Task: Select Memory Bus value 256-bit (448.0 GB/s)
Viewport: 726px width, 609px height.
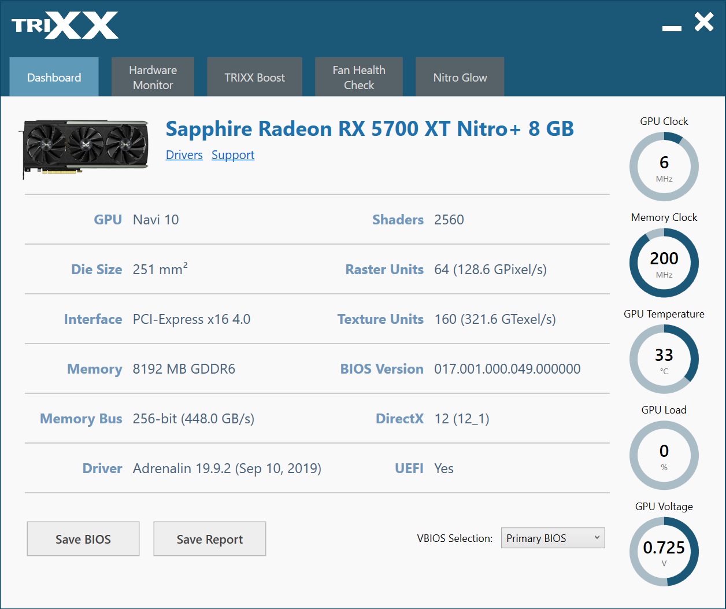Action: click(194, 419)
